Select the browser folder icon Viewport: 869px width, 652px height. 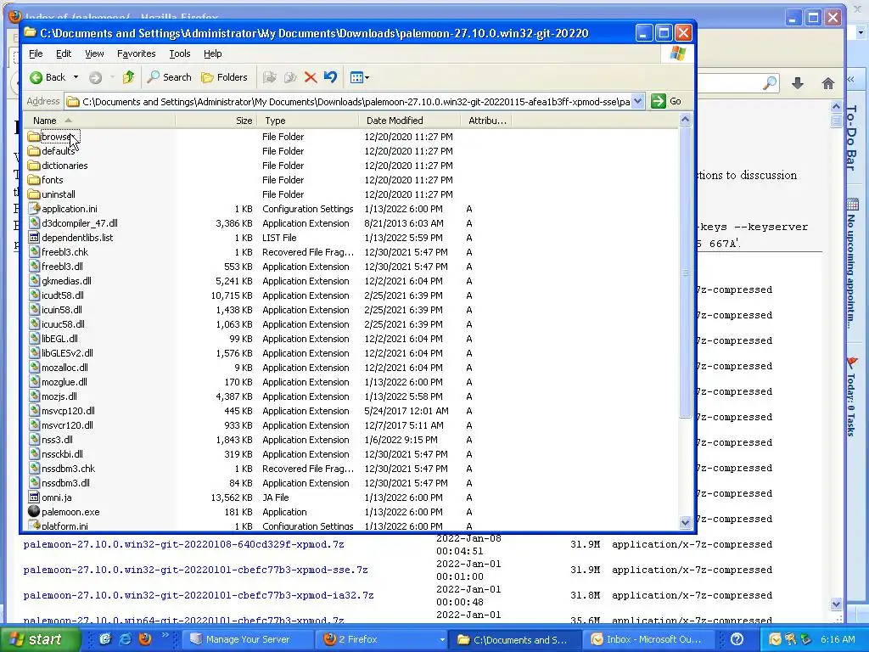point(34,137)
